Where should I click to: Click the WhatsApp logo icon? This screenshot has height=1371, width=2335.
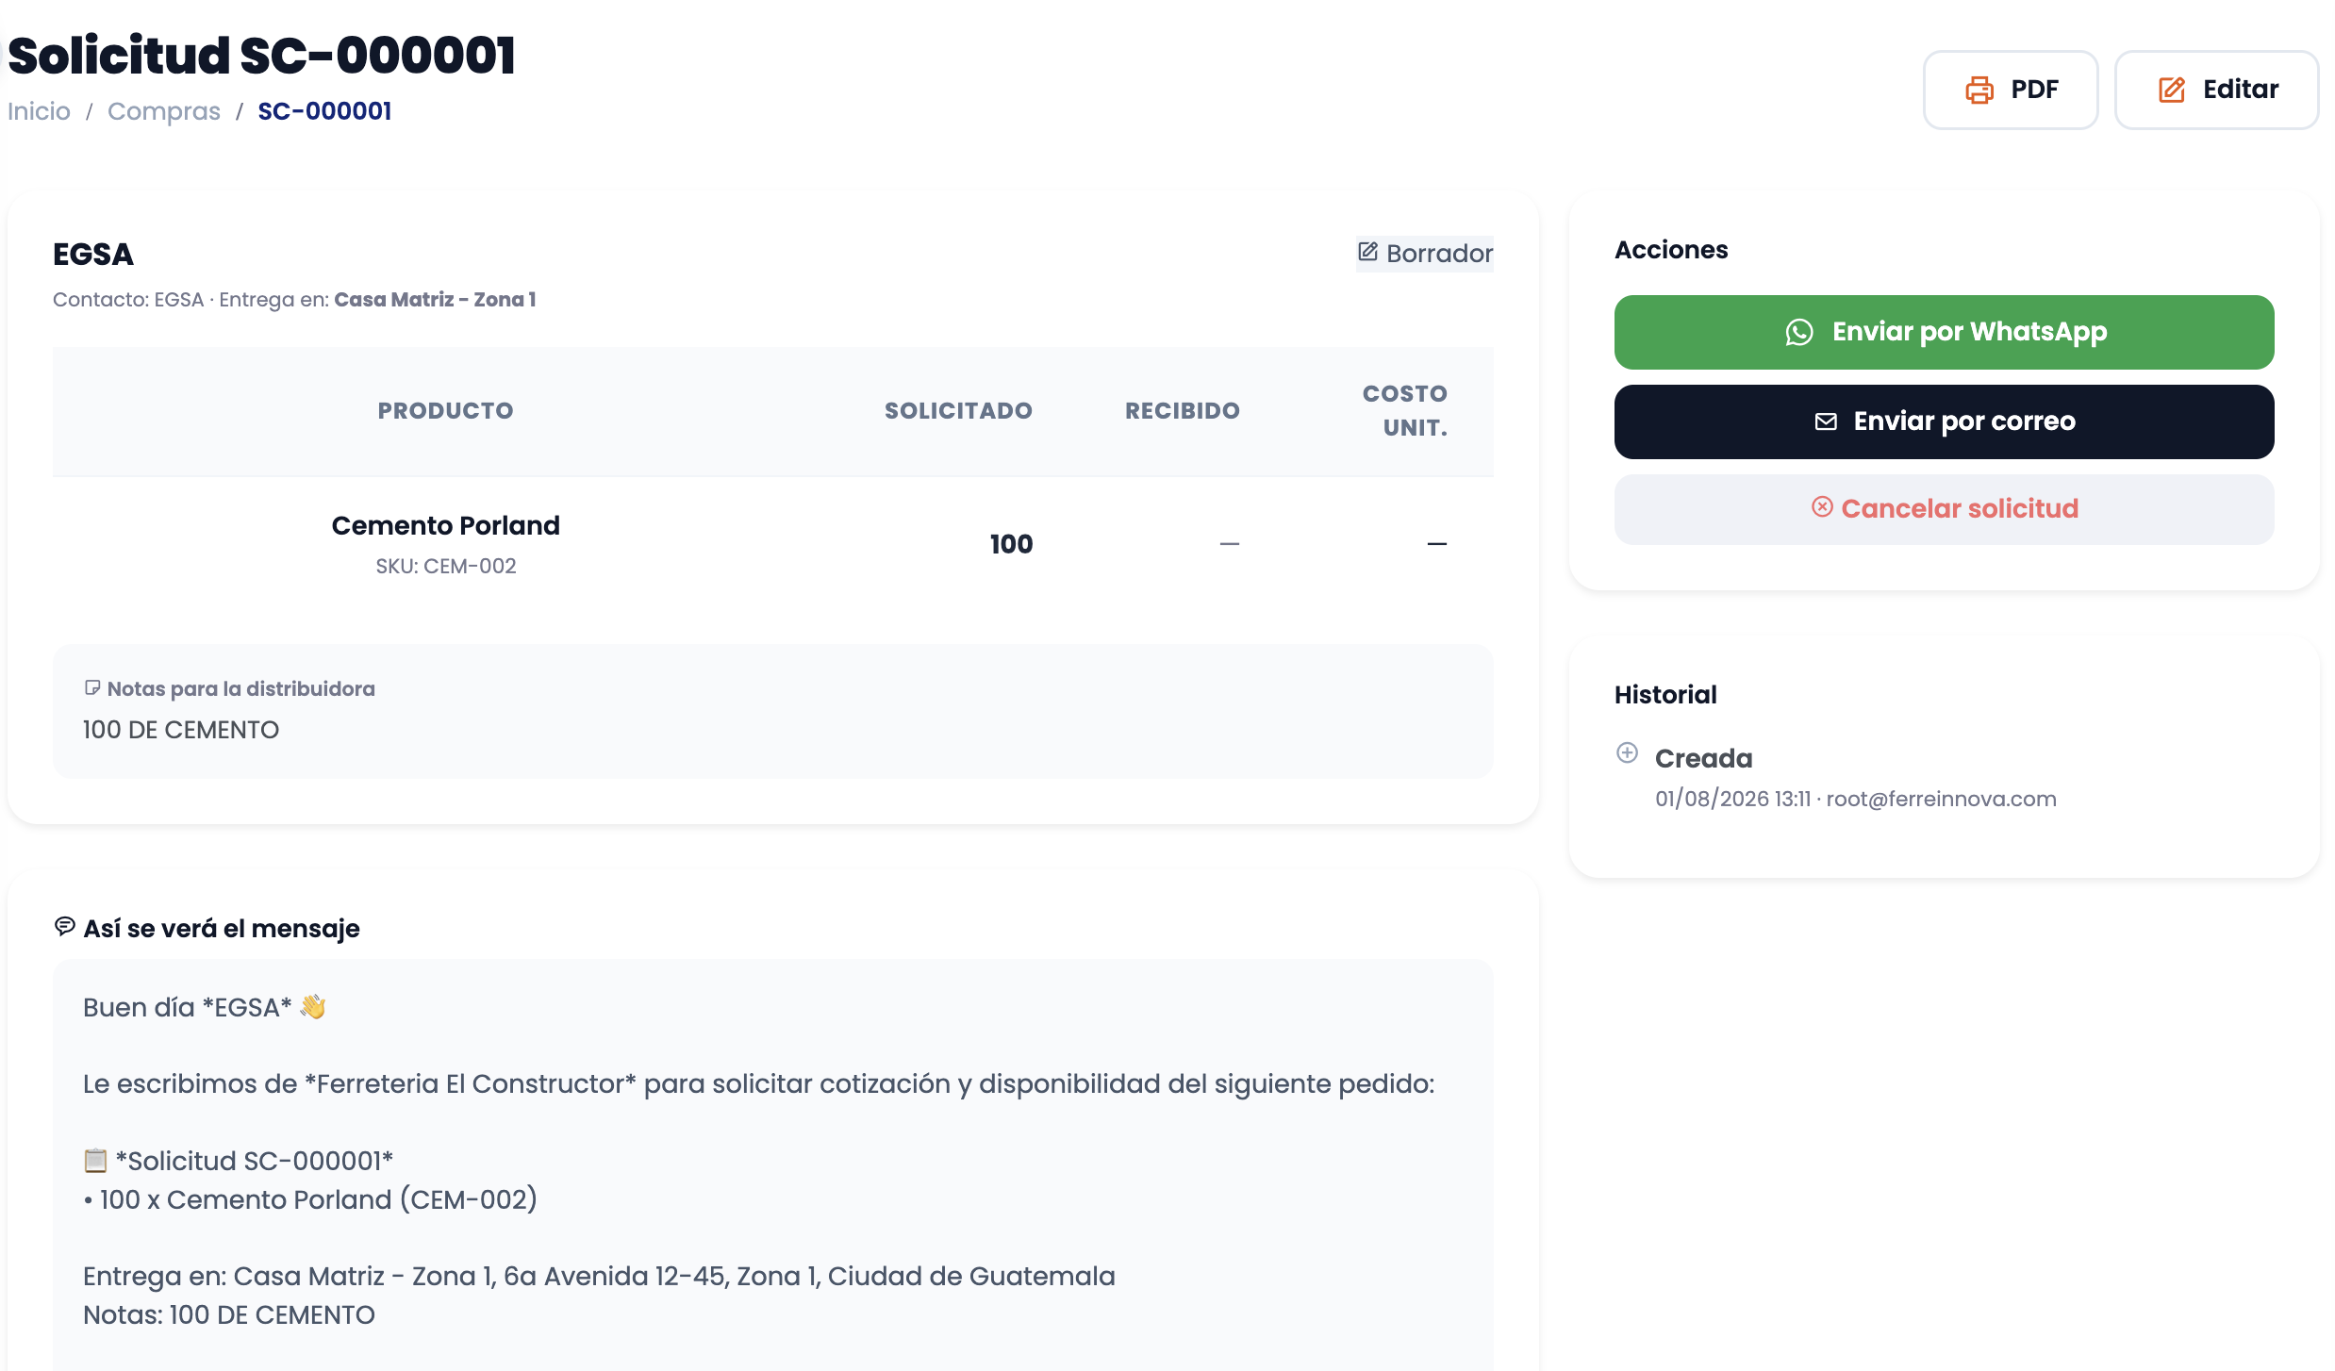click(1798, 332)
